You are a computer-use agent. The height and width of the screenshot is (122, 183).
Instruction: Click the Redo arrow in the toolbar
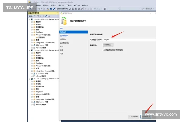[x=99, y=9]
